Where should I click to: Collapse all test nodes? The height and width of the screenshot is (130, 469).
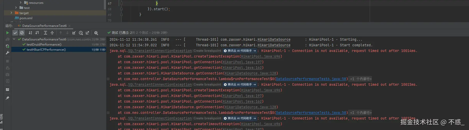pos(52,33)
